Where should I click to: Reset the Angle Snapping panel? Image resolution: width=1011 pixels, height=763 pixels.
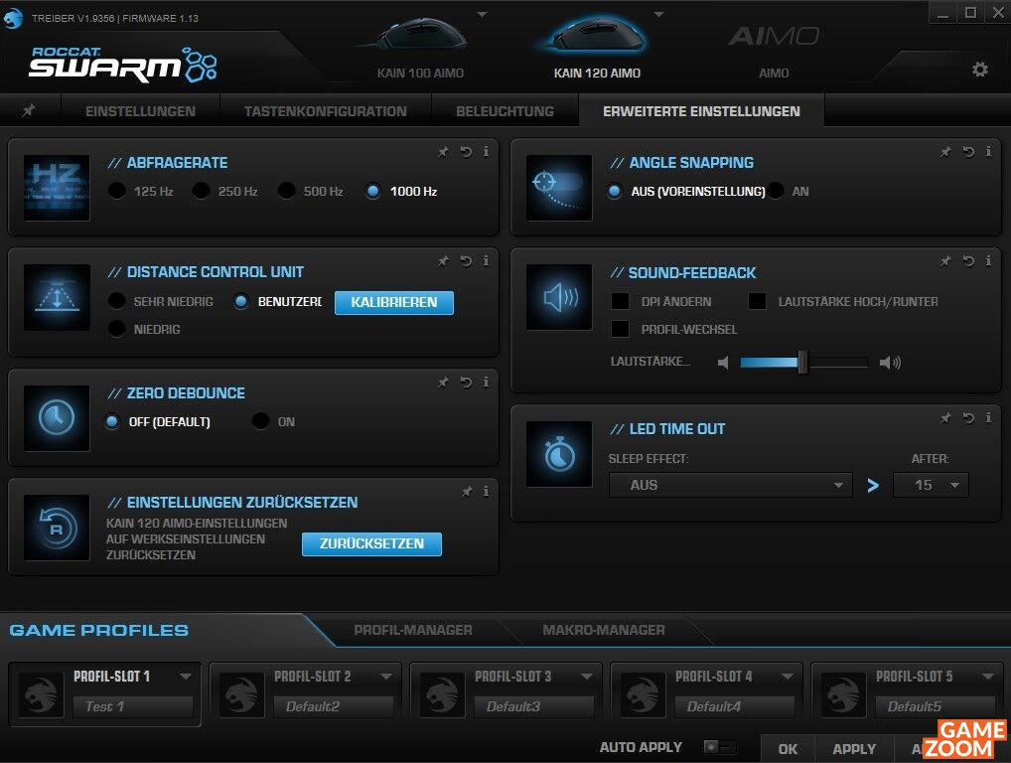click(x=968, y=152)
